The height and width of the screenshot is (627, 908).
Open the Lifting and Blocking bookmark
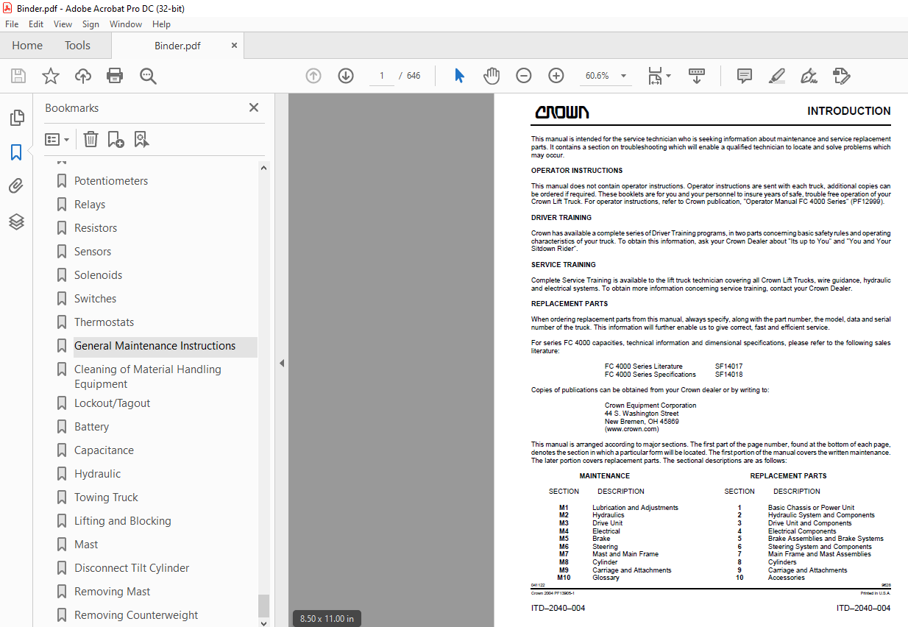[122, 521]
